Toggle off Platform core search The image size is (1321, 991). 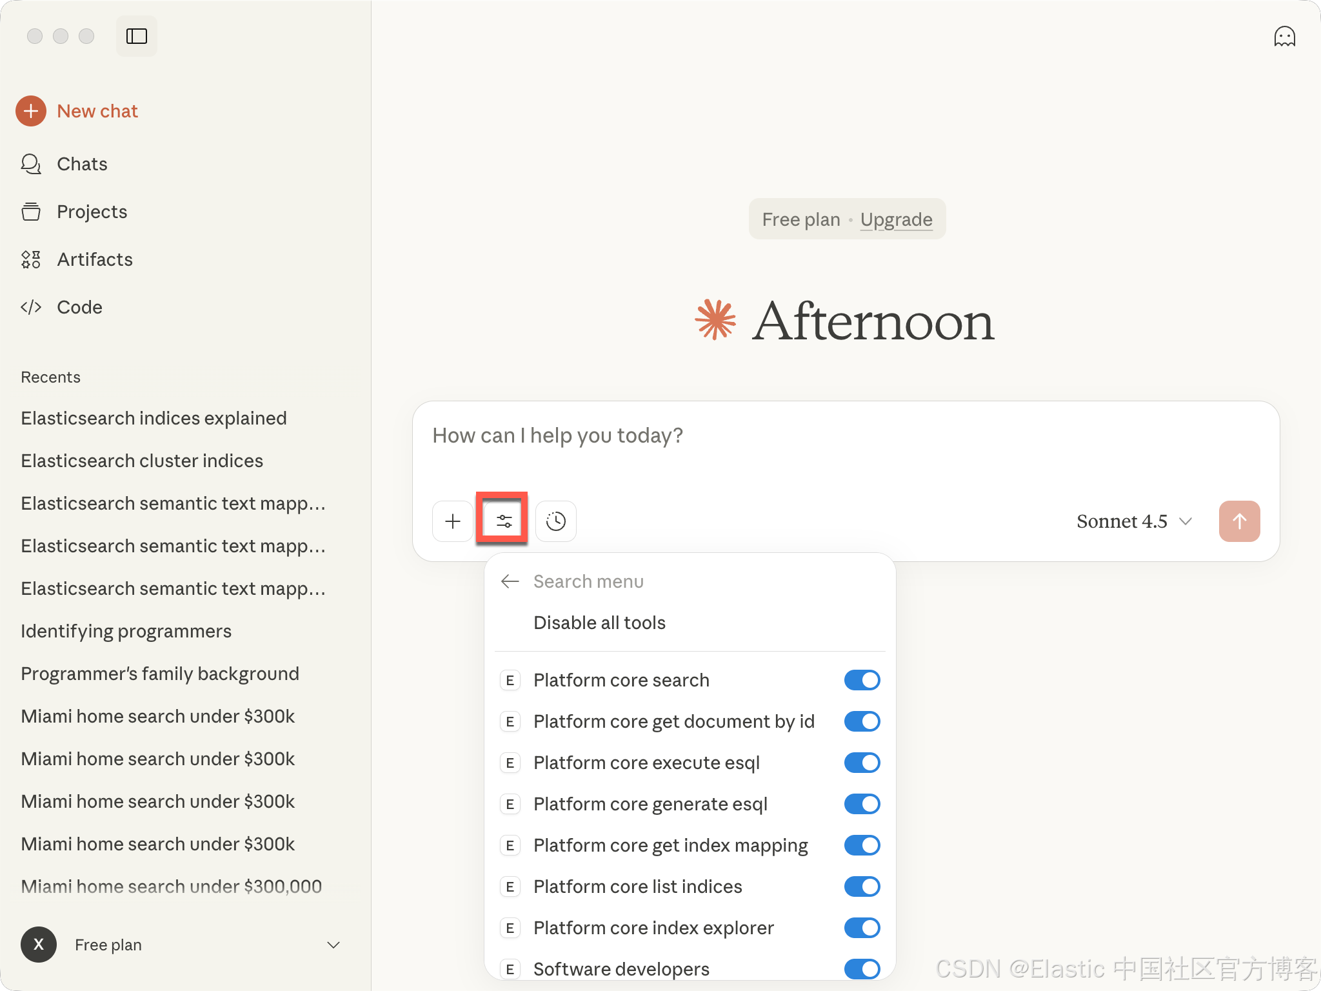click(862, 680)
